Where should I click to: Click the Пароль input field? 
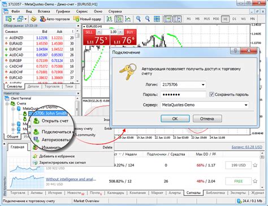click(x=183, y=94)
